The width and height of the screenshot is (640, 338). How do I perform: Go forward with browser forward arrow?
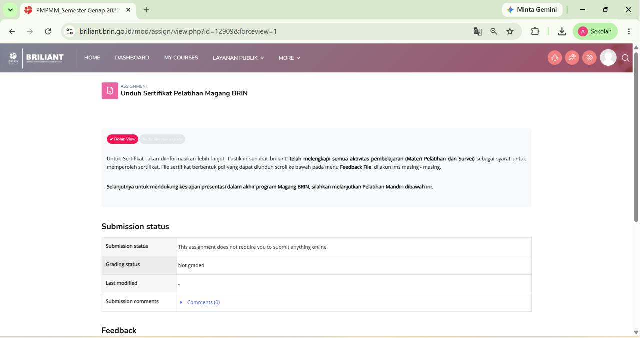(30, 31)
